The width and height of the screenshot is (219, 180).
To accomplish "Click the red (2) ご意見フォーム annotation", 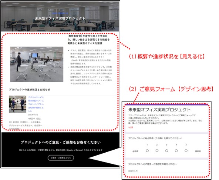I will pyautogui.click(x=171, y=89).
